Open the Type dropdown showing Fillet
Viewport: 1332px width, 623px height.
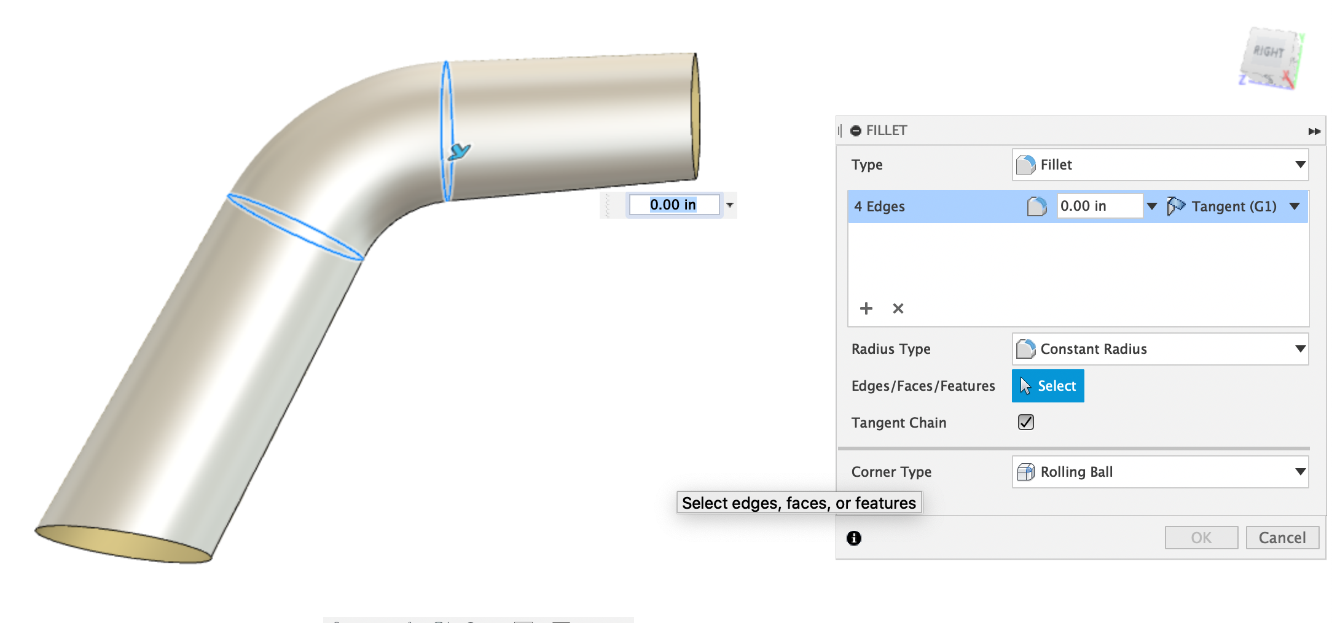click(x=1299, y=165)
